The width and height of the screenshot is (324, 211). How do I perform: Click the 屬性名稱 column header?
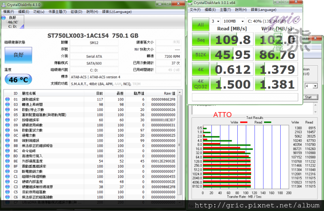(x=52, y=93)
